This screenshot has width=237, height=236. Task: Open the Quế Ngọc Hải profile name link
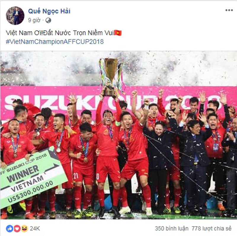point(49,11)
